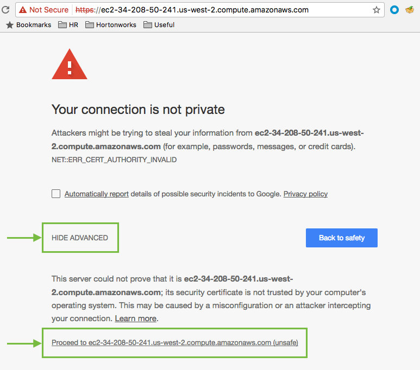The height and width of the screenshot is (370, 420).
Task: Click the large red warning triangle
Action: (x=69, y=65)
